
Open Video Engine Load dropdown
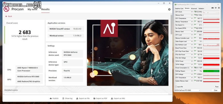(192, 41)
